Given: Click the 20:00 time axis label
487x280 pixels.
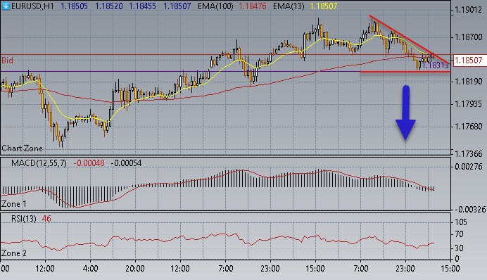Looking at the screenshot, I should (135, 269).
